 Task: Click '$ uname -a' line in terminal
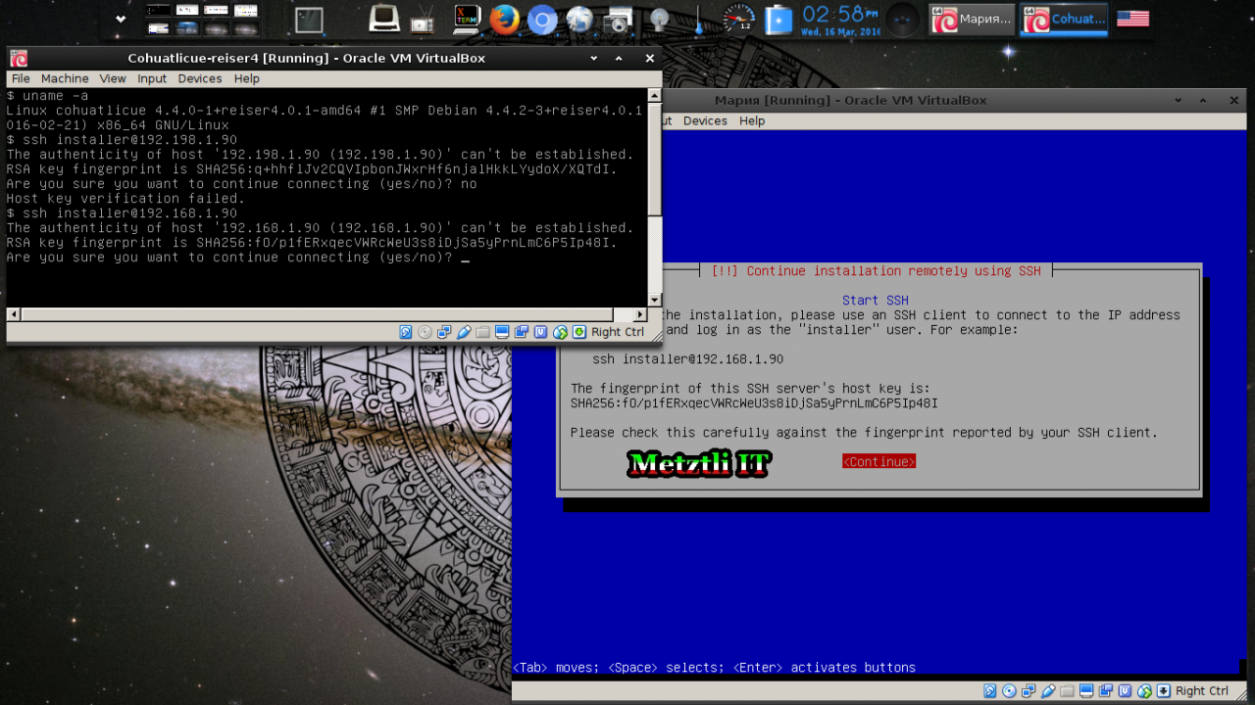(47, 96)
